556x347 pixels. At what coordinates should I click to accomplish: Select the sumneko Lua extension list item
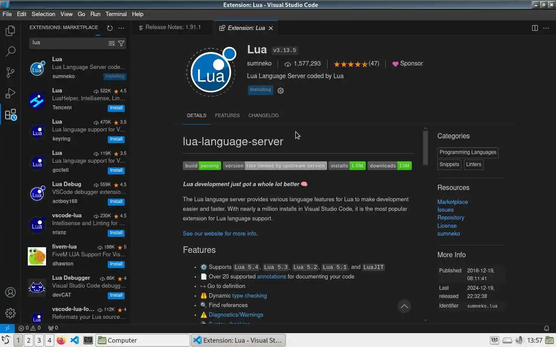(x=76, y=68)
